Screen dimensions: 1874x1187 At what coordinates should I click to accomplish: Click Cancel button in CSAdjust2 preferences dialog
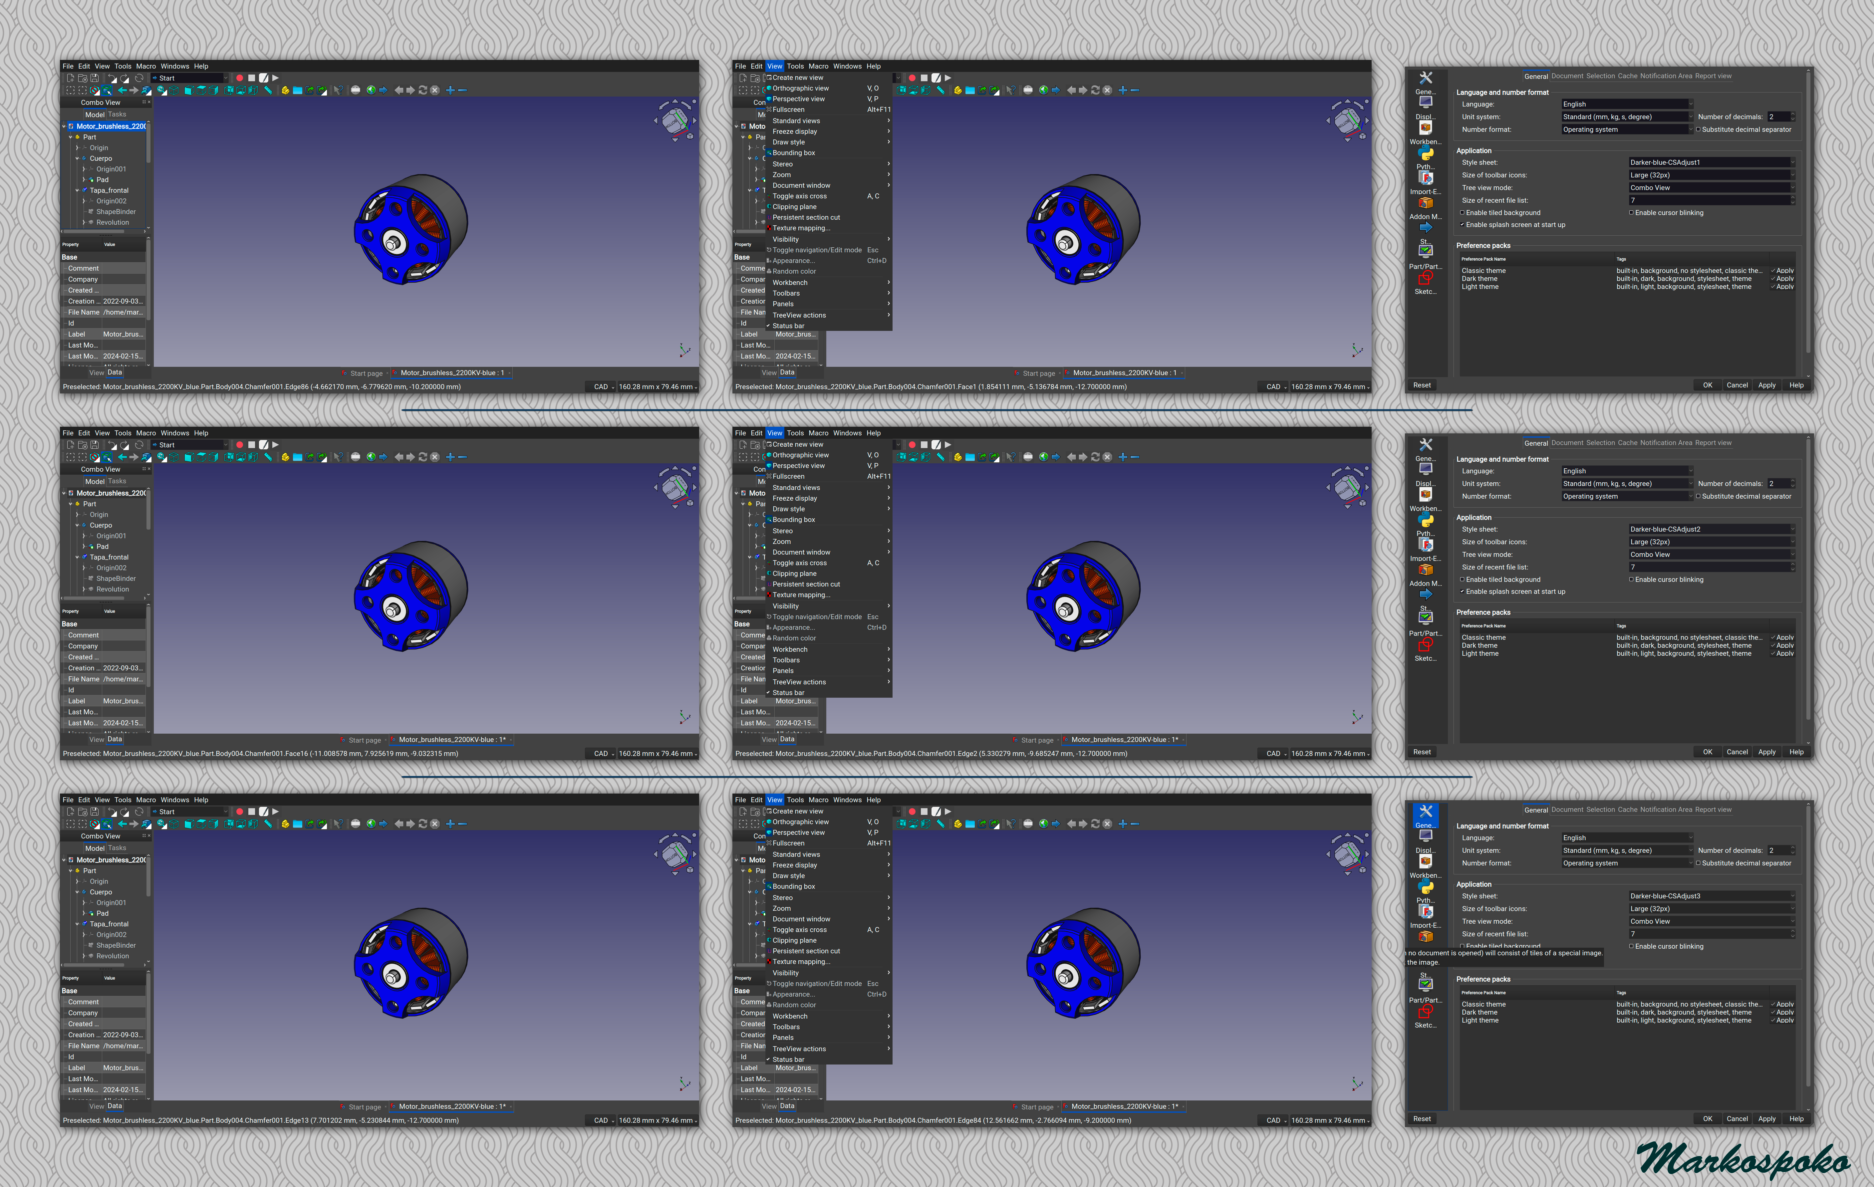[1737, 752]
